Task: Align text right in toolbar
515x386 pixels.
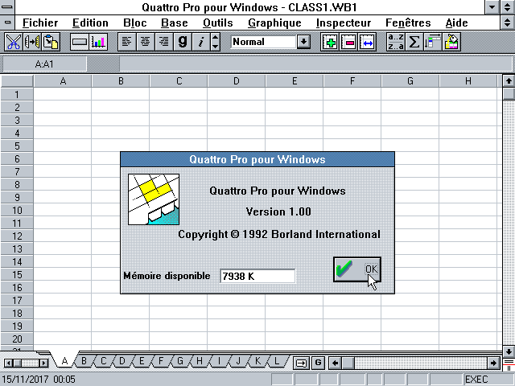Action: (164, 42)
